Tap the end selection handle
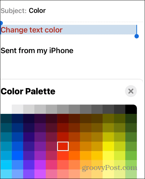Viewport: 145px width, 179px height. pos(137,36)
